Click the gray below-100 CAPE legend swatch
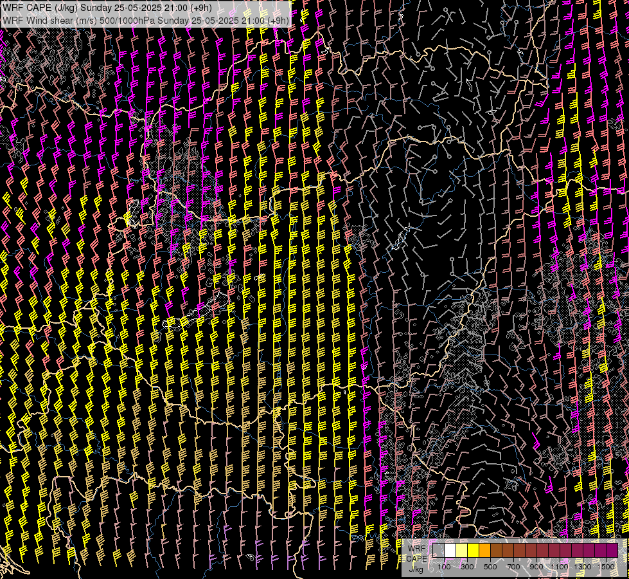Viewport: 629px width, 579px height. (x=438, y=551)
